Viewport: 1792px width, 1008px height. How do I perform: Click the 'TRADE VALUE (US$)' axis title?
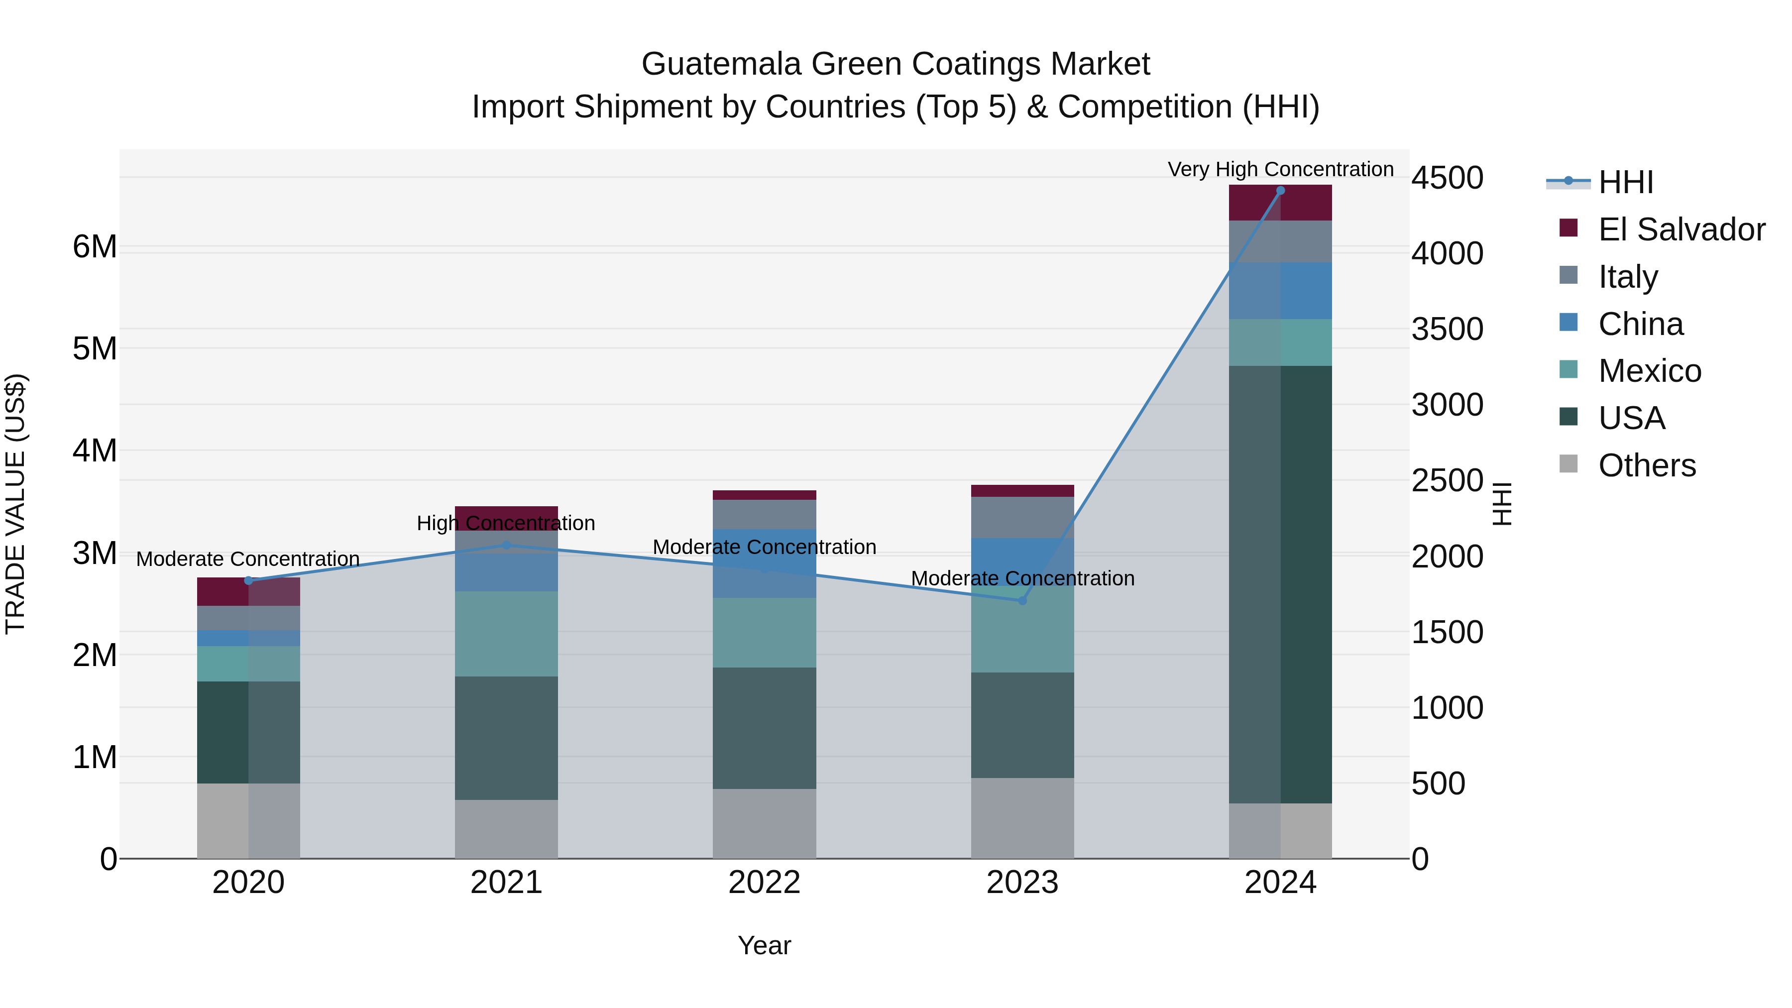pyautogui.click(x=15, y=504)
